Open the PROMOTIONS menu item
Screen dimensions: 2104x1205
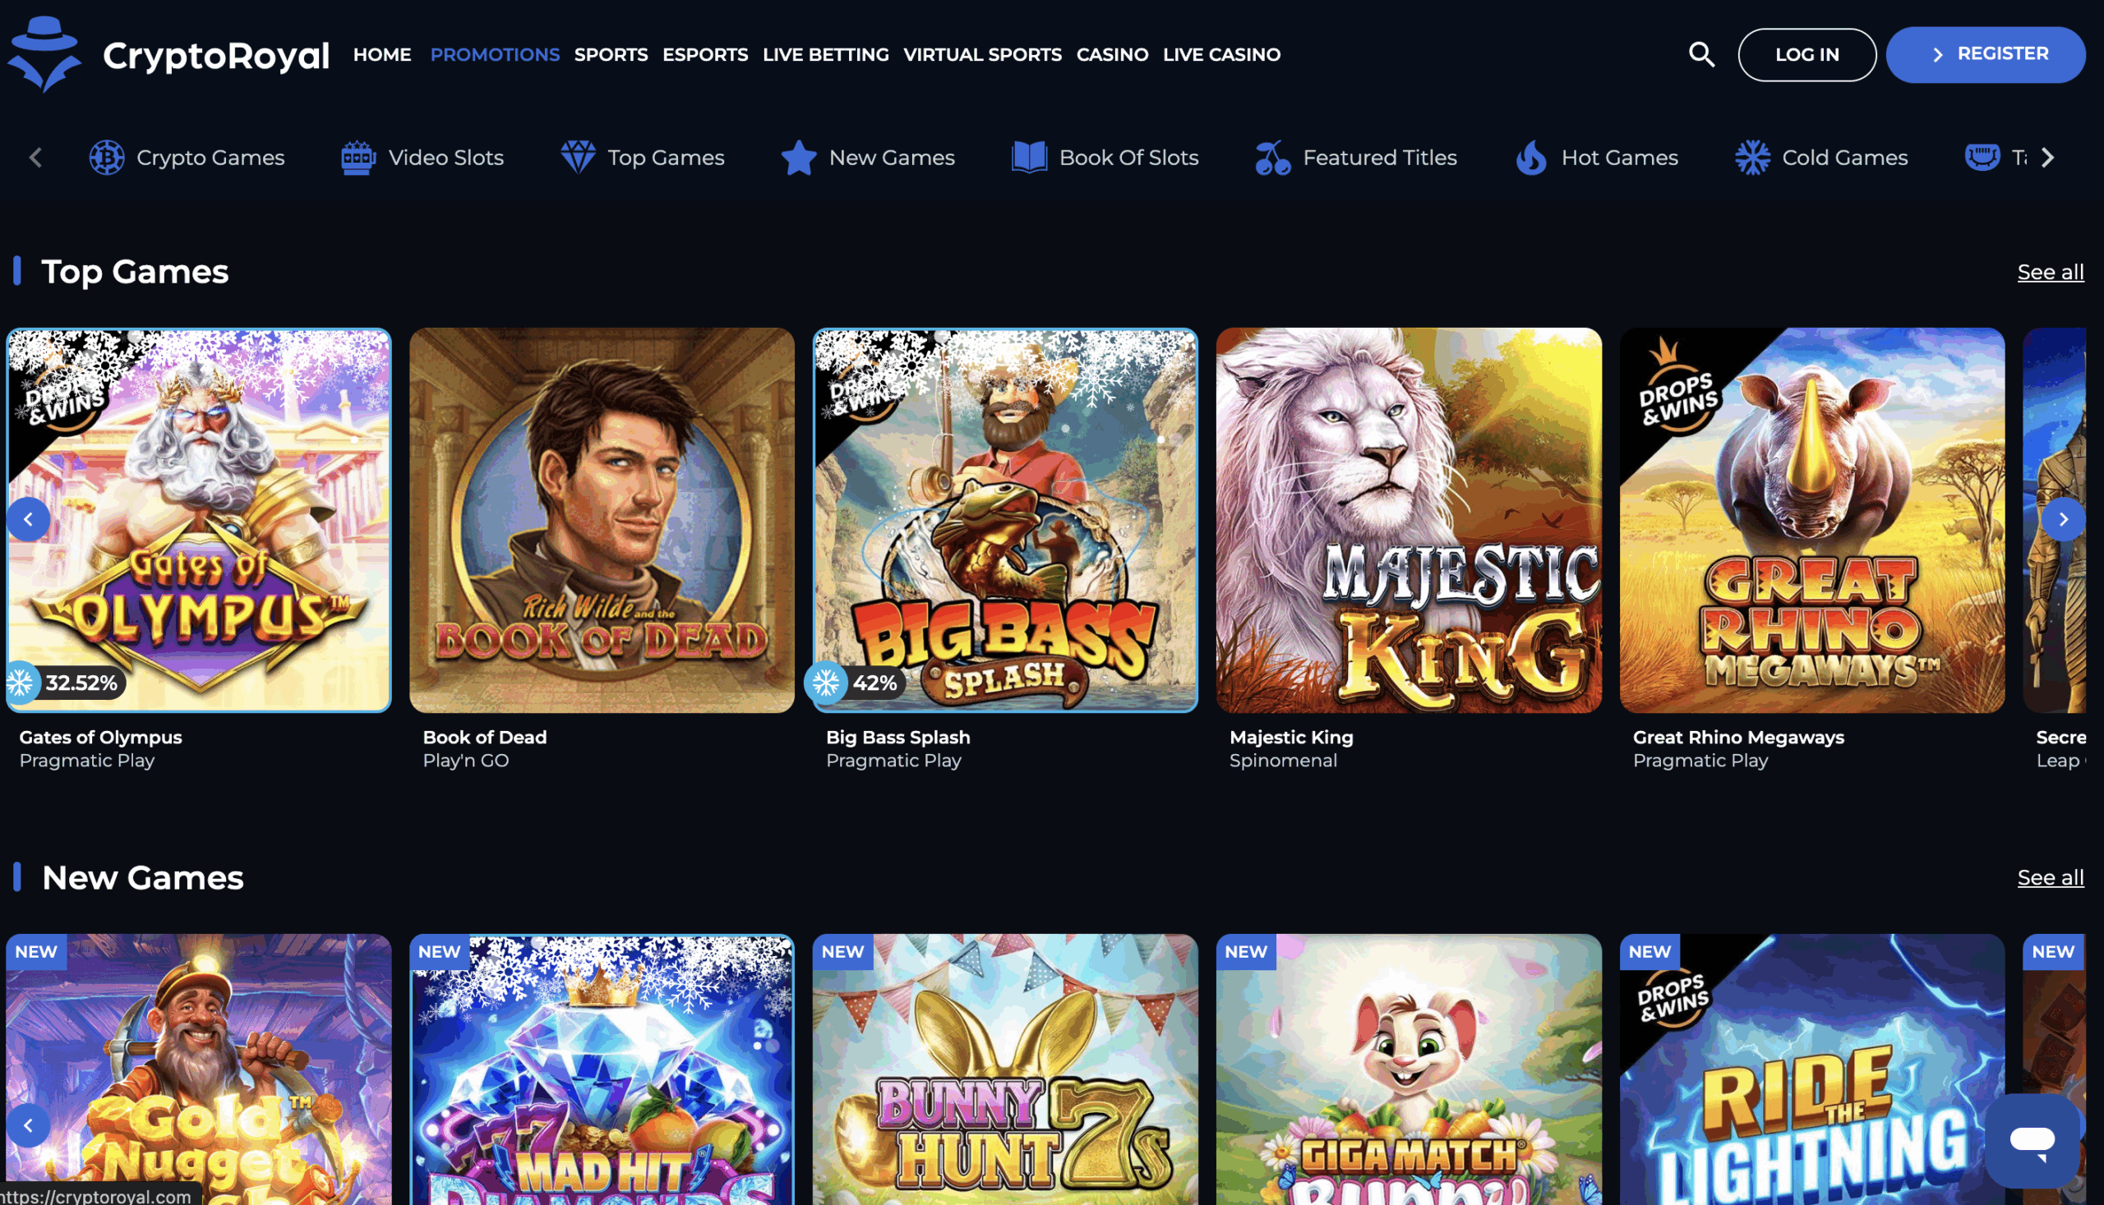[x=494, y=54]
